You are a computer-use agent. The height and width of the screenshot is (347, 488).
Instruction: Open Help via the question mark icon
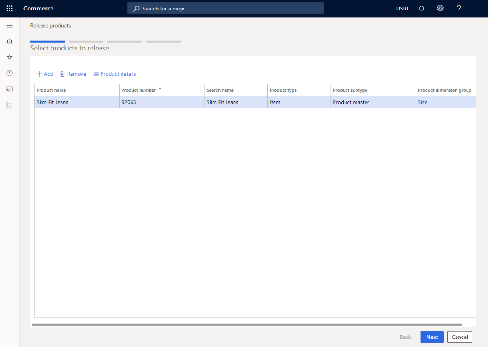[458, 8]
